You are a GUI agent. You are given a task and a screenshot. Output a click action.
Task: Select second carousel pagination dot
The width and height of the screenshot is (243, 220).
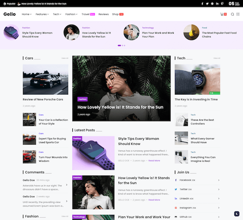[122, 45]
